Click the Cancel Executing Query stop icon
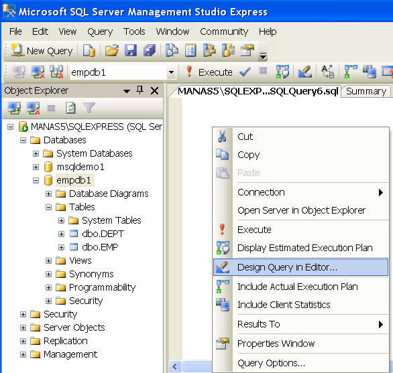Screen dimensions: 393x373 click(263, 72)
